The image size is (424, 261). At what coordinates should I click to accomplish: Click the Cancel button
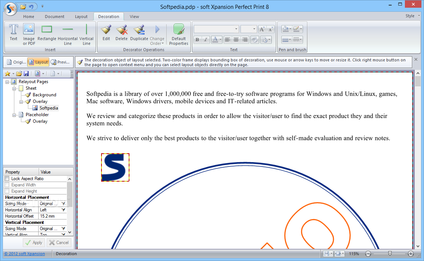59,243
